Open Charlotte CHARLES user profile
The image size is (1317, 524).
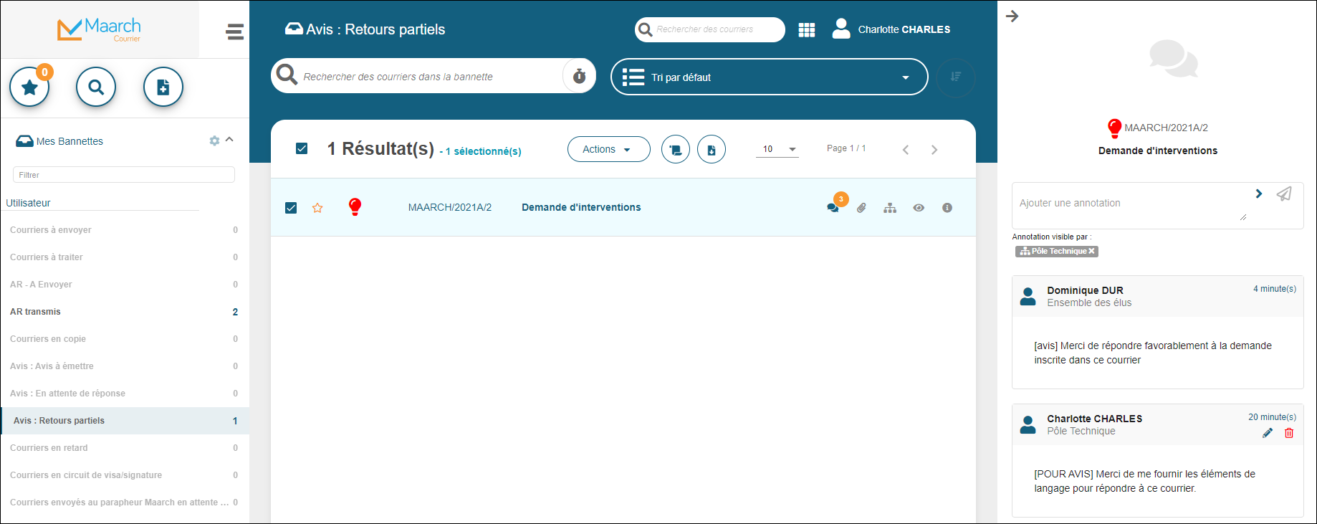coord(891,29)
